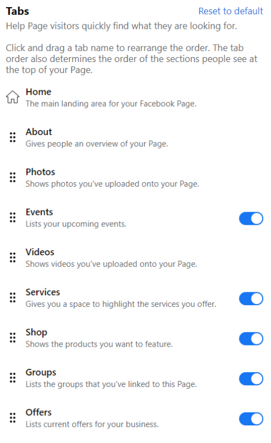Switch off the Groups tab toggle
This screenshot has width=271, height=443.
point(251,379)
